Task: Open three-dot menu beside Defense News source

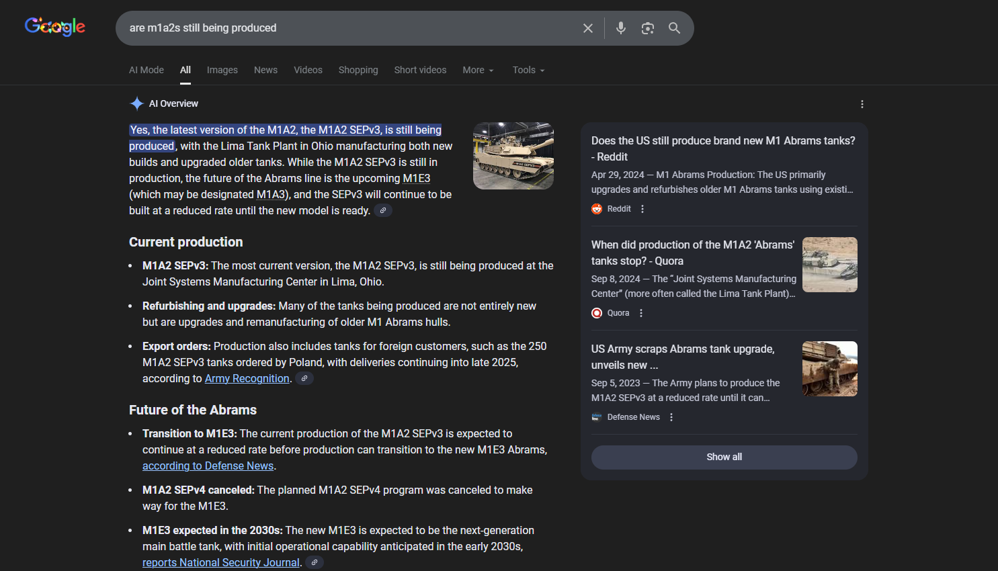Action: tap(671, 417)
